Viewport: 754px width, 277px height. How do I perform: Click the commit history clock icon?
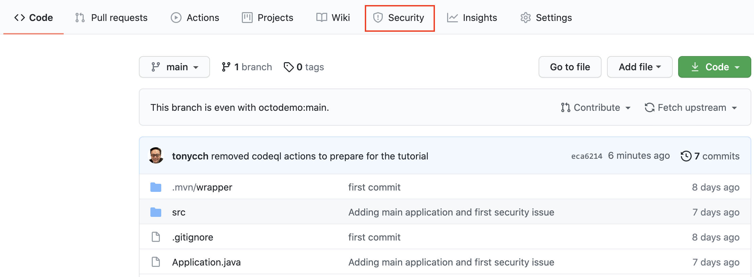point(686,156)
